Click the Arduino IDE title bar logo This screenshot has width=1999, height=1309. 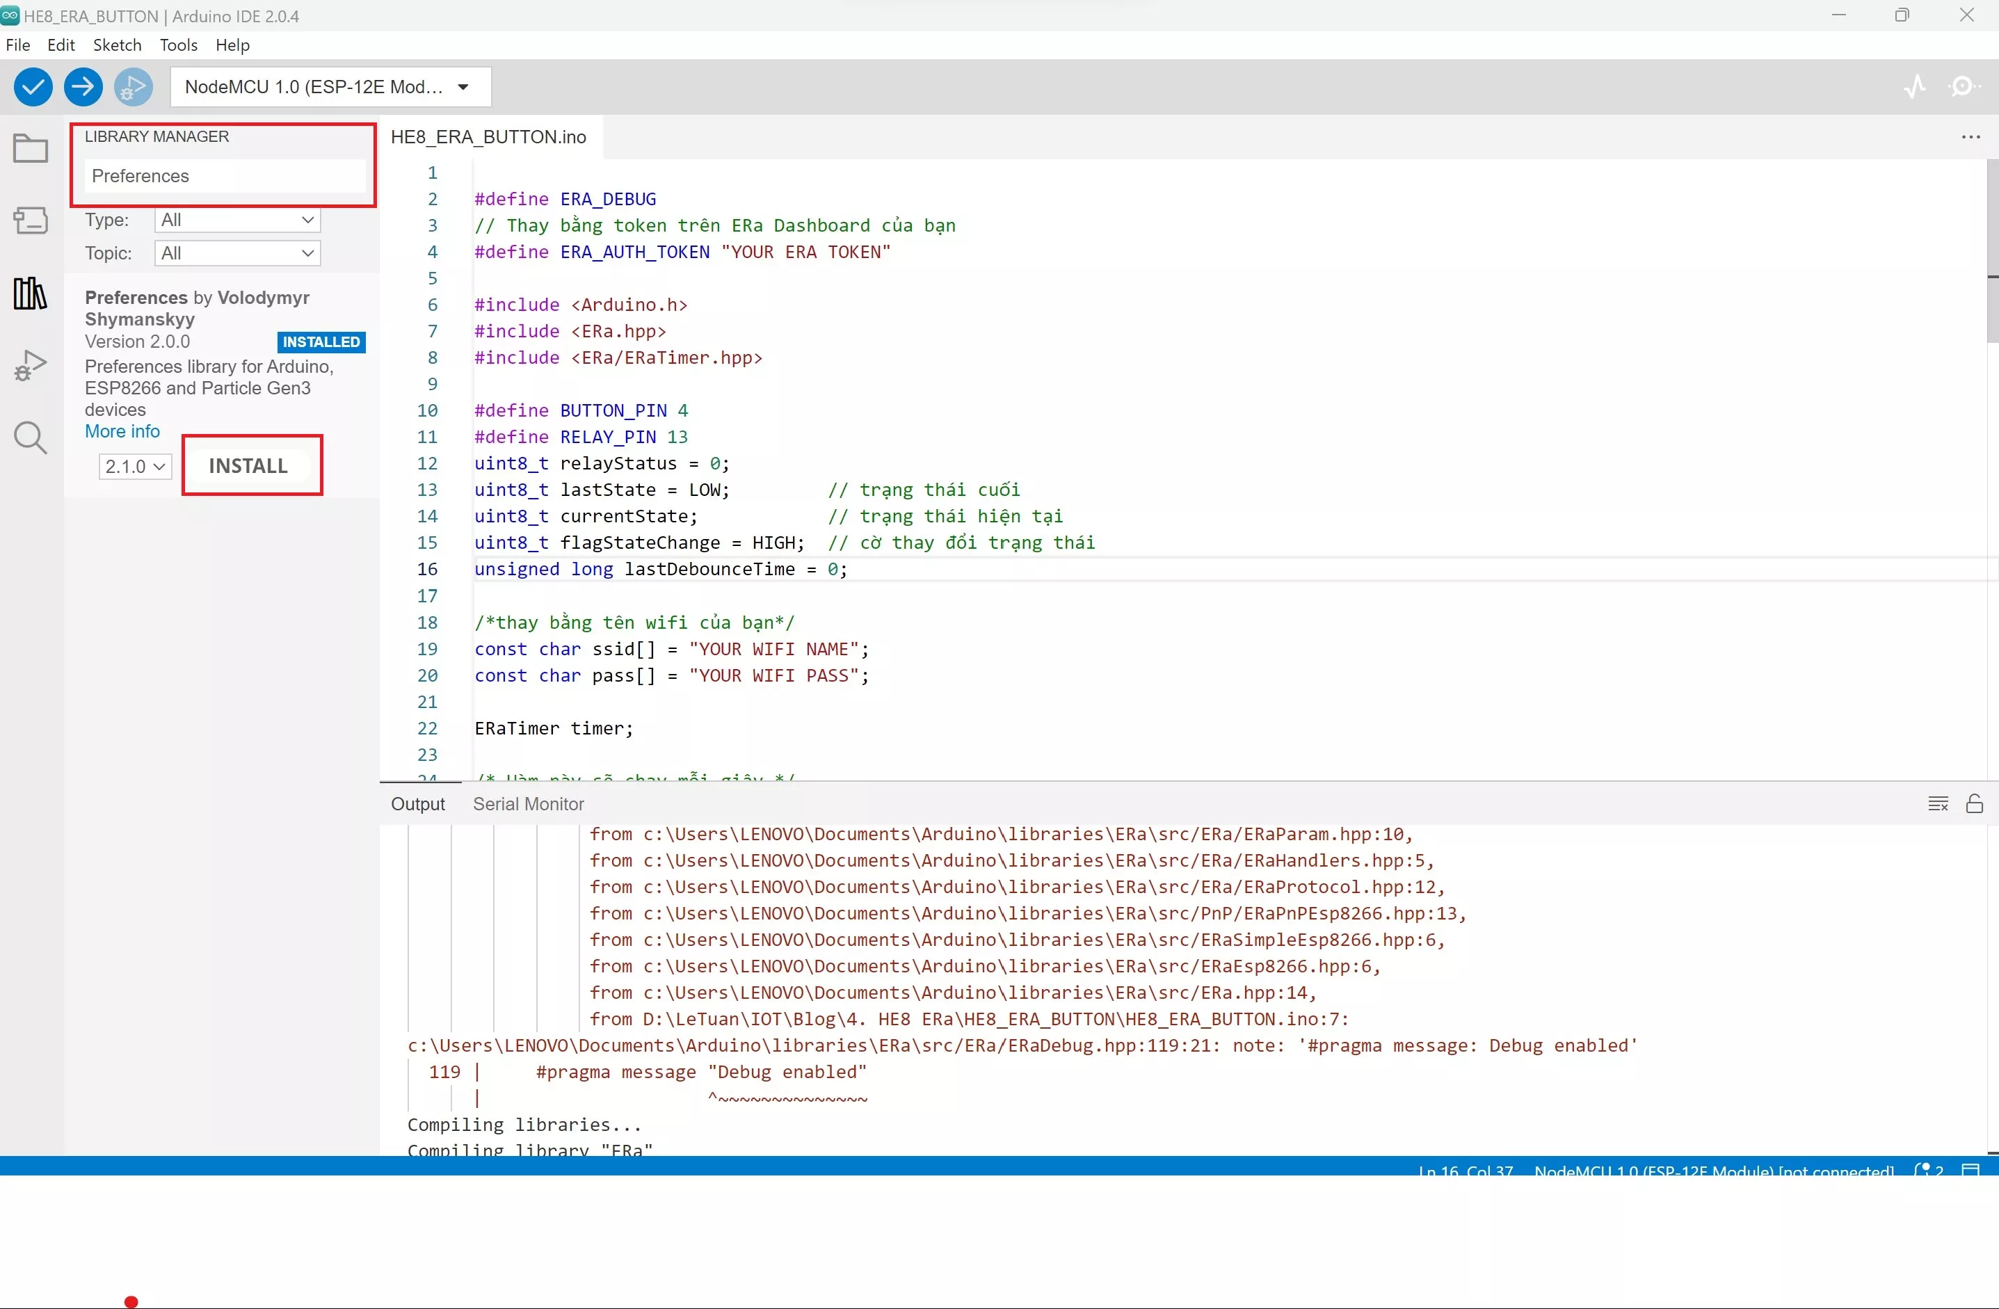click(x=10, y=15)
